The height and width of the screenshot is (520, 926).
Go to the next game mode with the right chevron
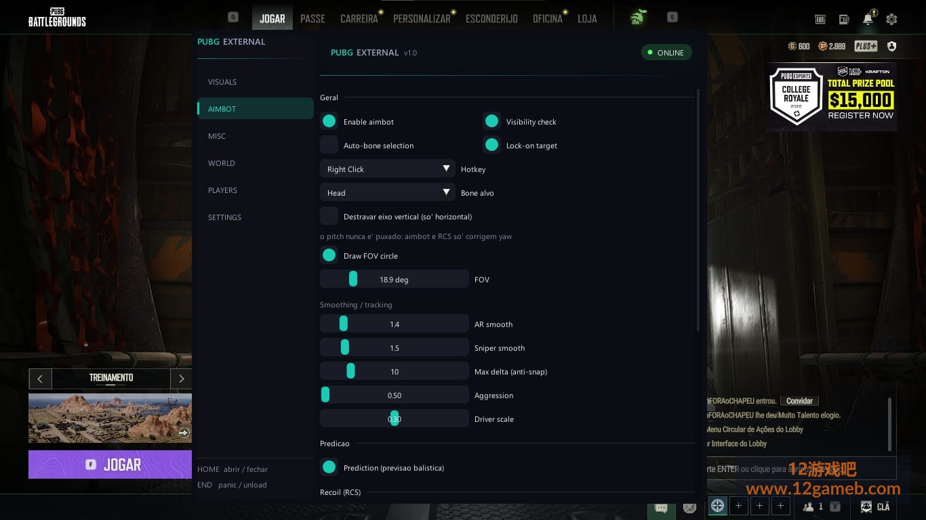pyautogui.click(x=181, y=378)
